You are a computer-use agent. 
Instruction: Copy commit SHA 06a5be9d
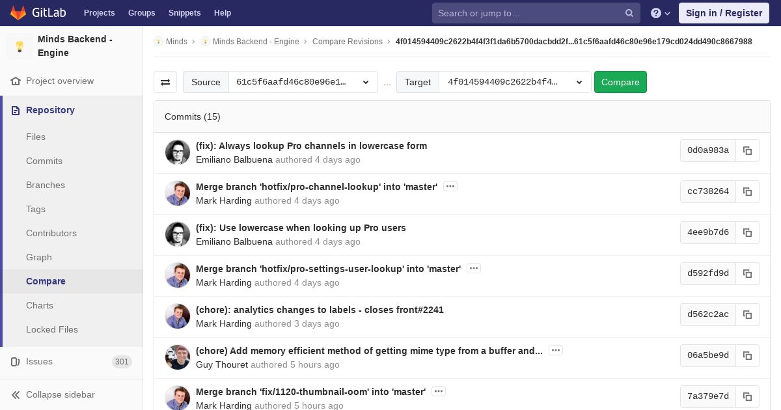(747, 355)
